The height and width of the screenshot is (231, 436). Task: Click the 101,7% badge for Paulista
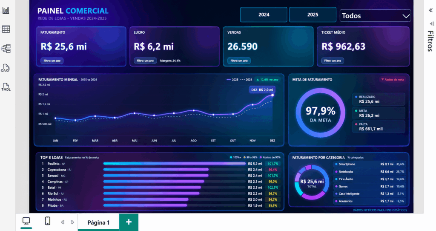point(272,164)
